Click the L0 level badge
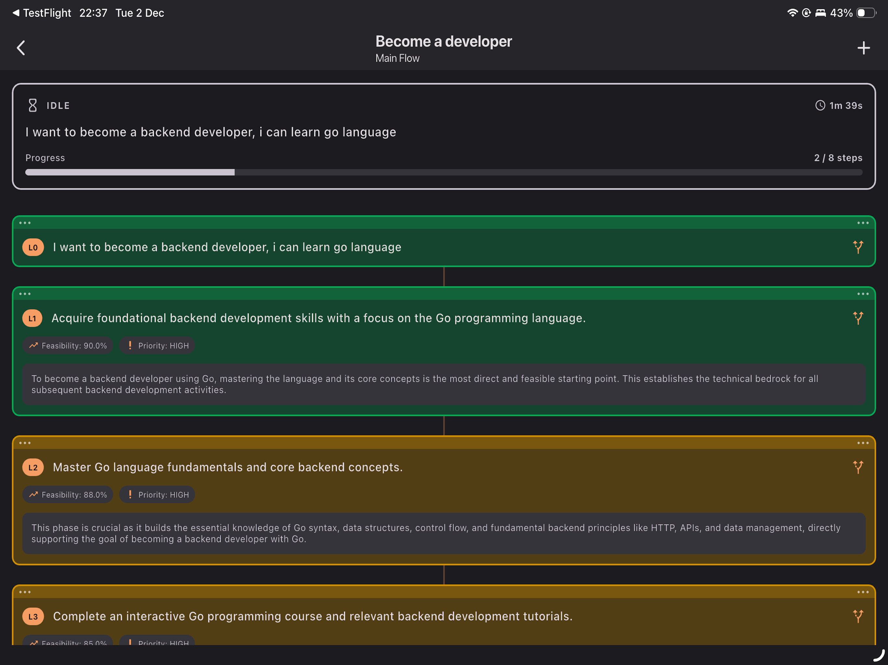This screenshot has height=665, width=888. (33, 247)
